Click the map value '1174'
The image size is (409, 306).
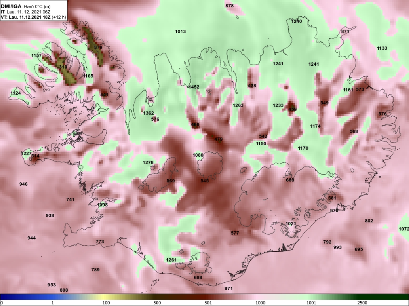tap(315, 126)
